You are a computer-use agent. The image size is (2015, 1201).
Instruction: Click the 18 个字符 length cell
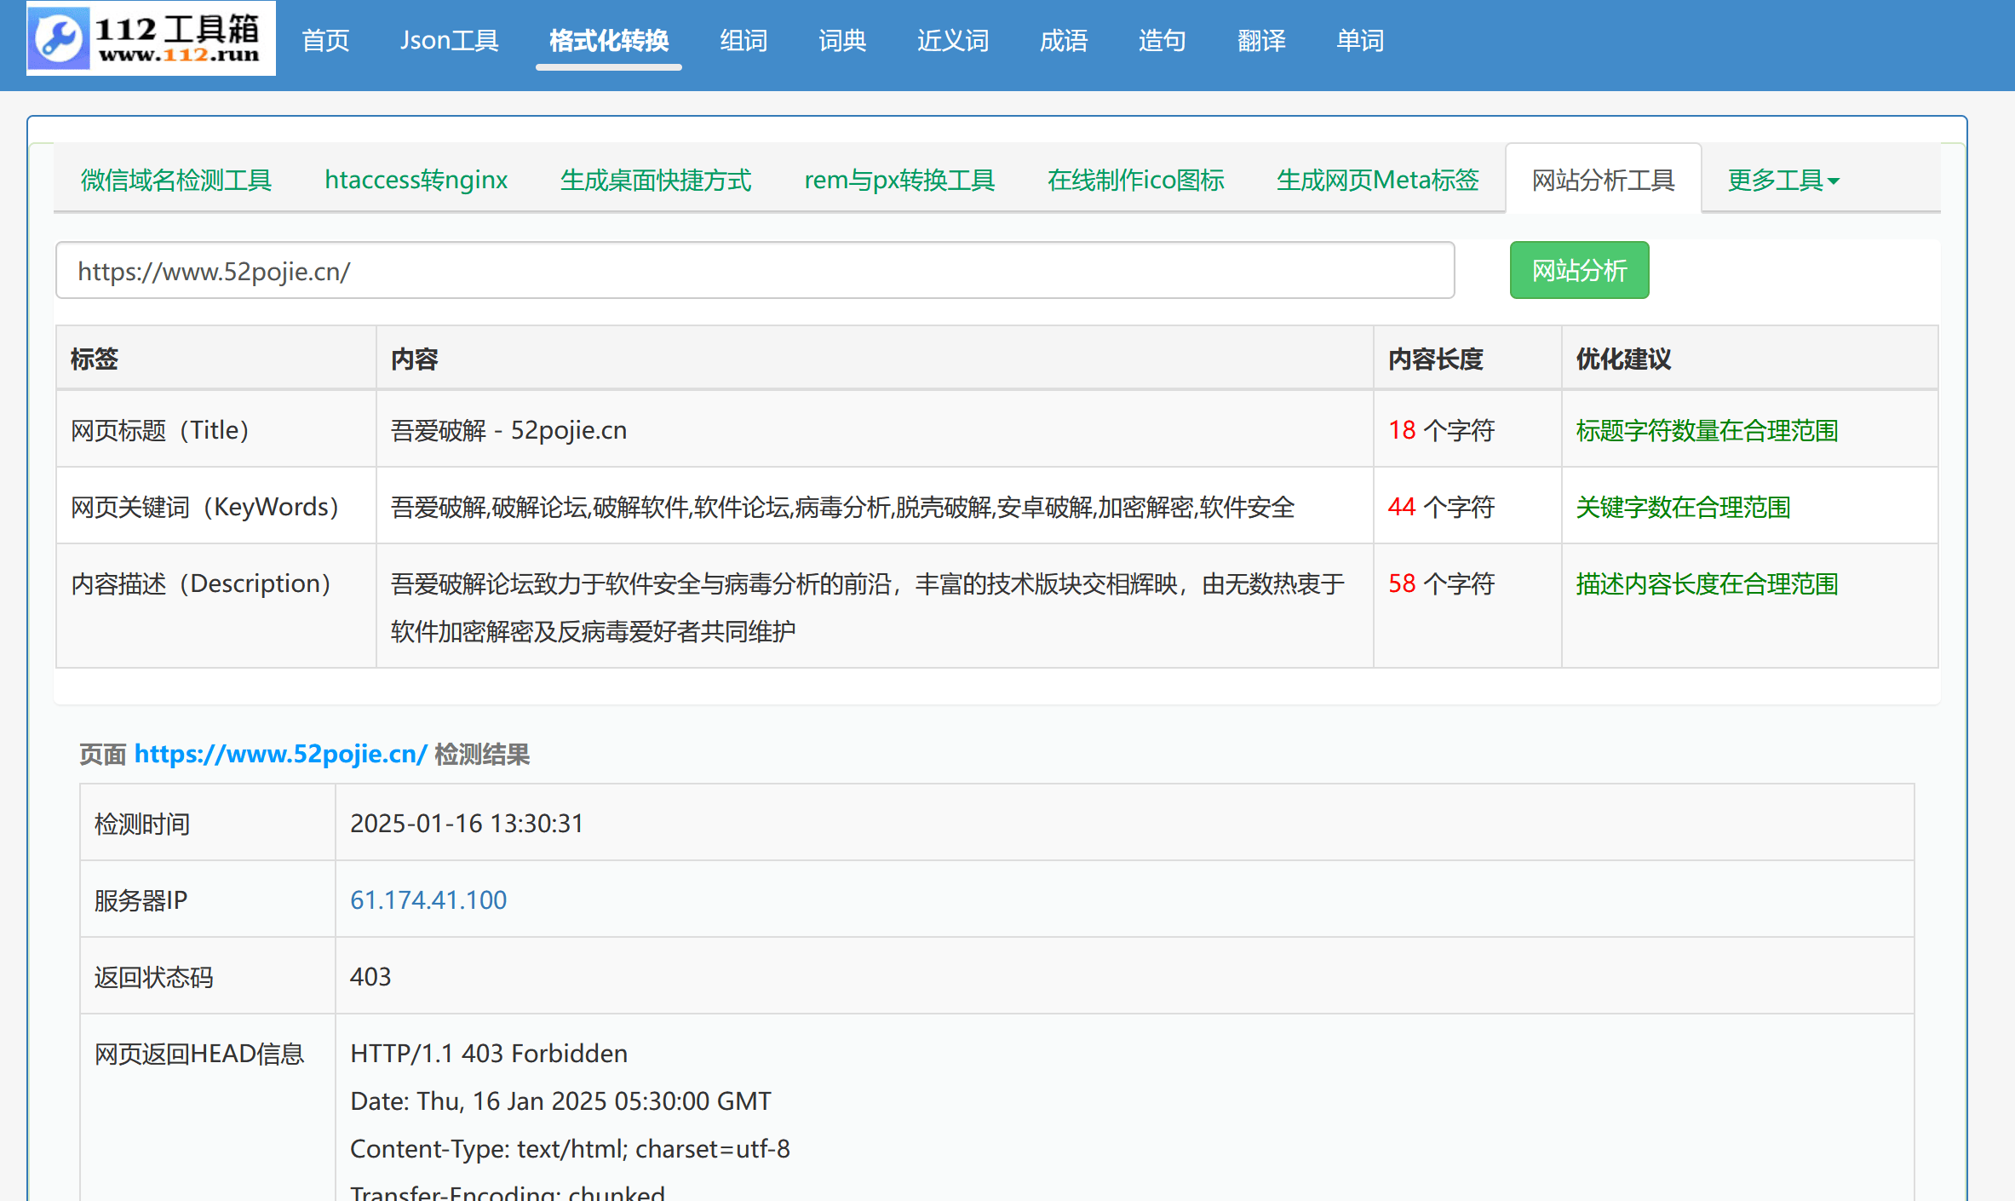[1441, 430]
